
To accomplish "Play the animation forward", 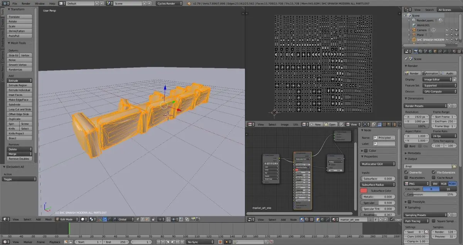I will point(172,242).
